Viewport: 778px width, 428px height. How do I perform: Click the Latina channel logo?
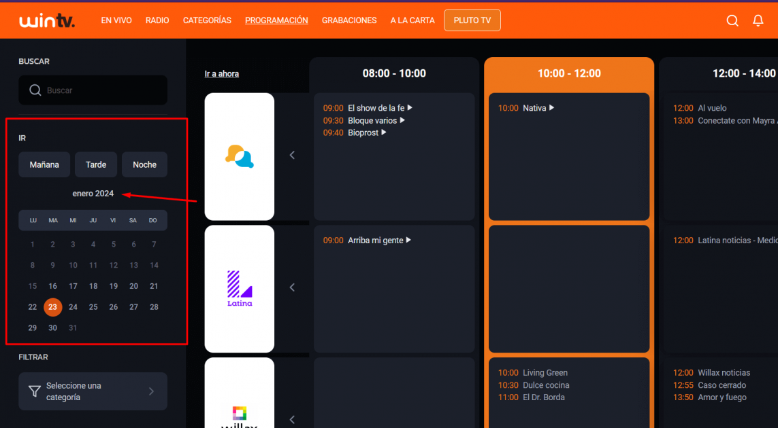click(239, 288)
